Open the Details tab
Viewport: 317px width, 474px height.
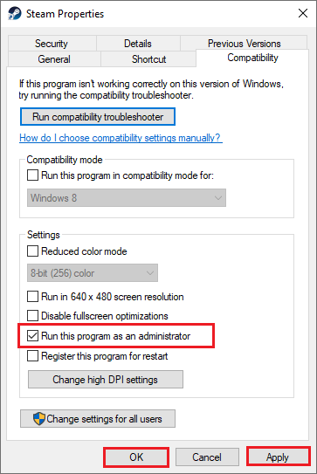[138, 44]
